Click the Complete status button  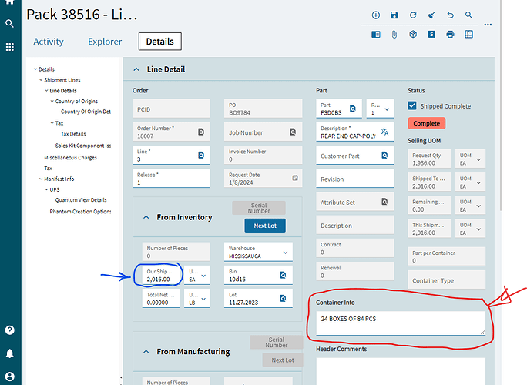coord(427,123)
